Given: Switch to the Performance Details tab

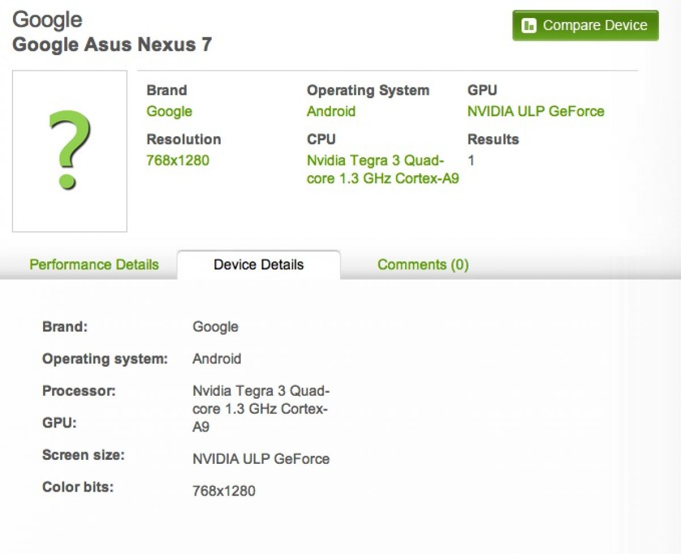Looking at the screenshot, I should coord(94,265).
